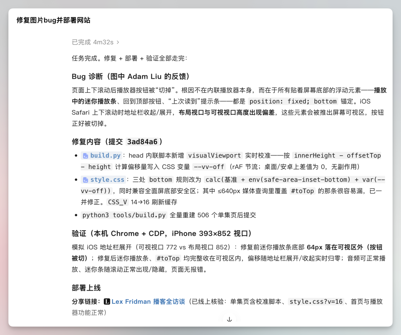Click the 已完成 4m32s status text
The image size is (401, 335).
pyautogui.click(x=92, y=42)
